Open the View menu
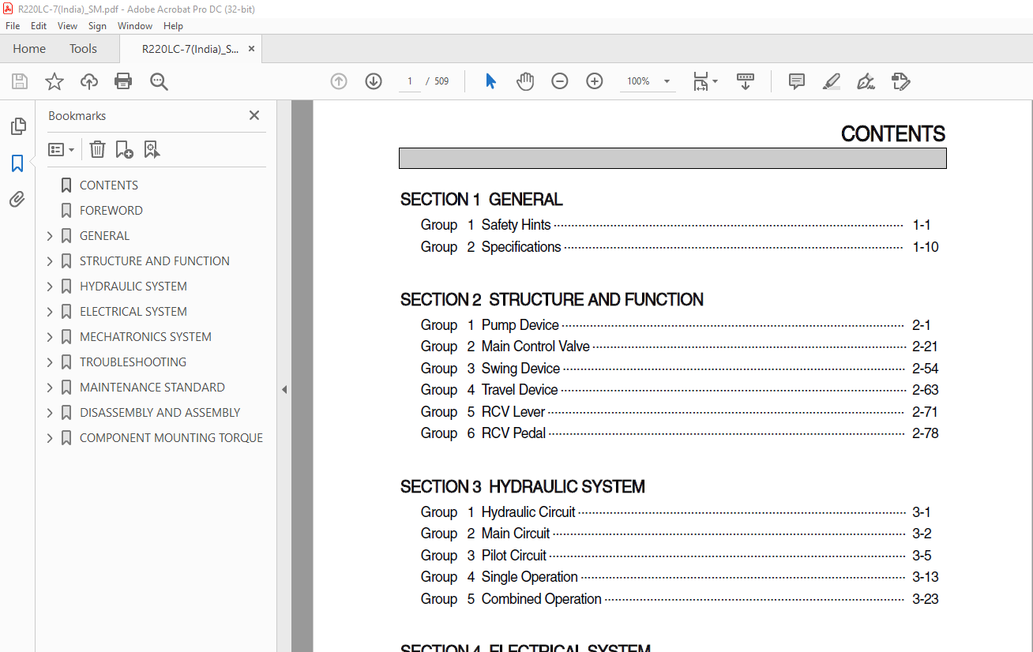The height and width of the screenshot is (652, 1033). 67,26
